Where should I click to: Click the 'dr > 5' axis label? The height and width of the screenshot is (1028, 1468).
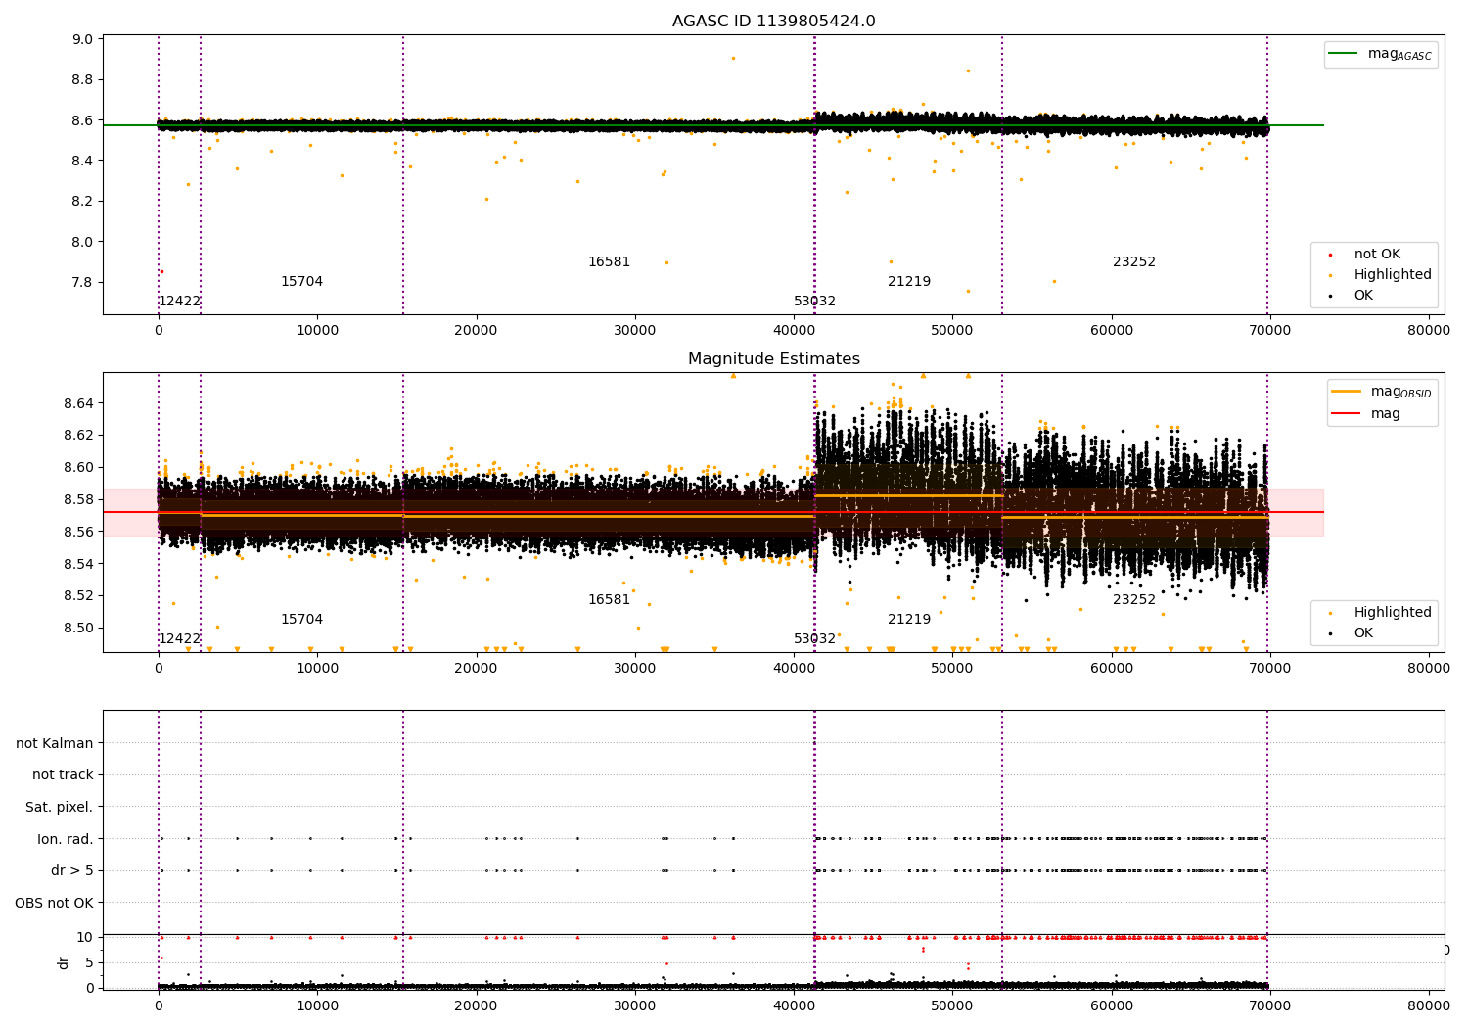click(72, 871)
